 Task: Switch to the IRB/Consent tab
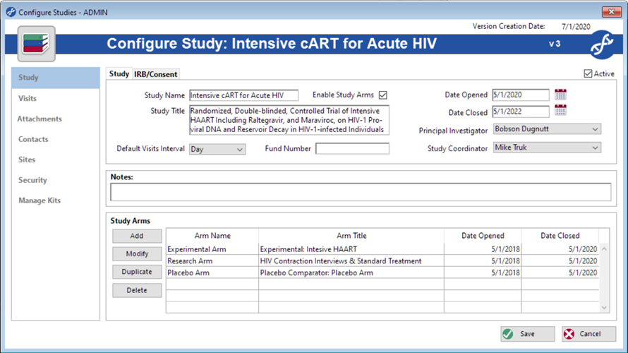[156, 74]
